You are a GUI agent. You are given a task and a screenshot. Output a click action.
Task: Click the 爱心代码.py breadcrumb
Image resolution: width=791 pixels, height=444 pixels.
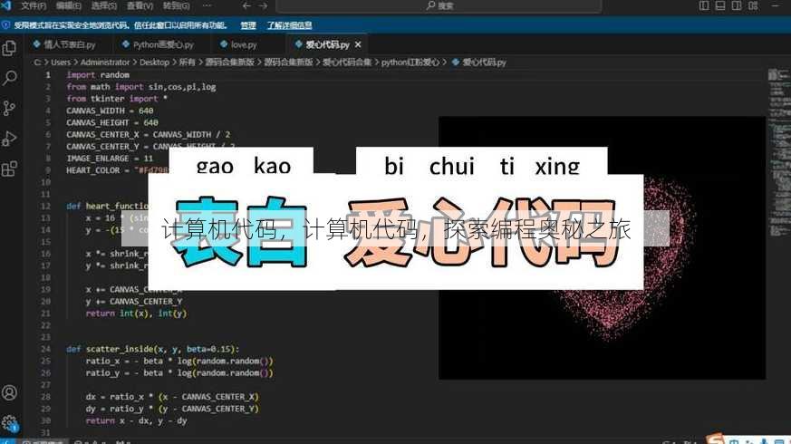coord(478,62)
